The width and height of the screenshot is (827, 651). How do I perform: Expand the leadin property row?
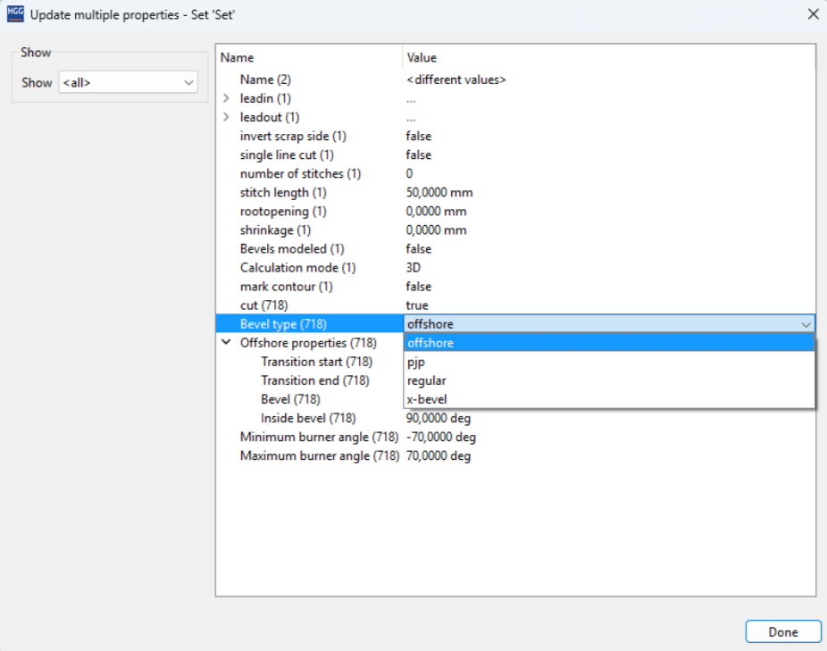[227, 98]
